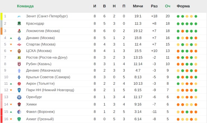Screen dimensions: 207x123
Task: Click the Akhmat Grozny crest icon
Action: click(19, 119)
